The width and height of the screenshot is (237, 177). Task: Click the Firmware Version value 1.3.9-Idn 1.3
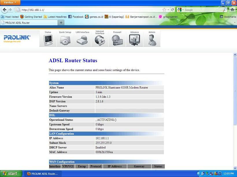click(x=103, y=97)
